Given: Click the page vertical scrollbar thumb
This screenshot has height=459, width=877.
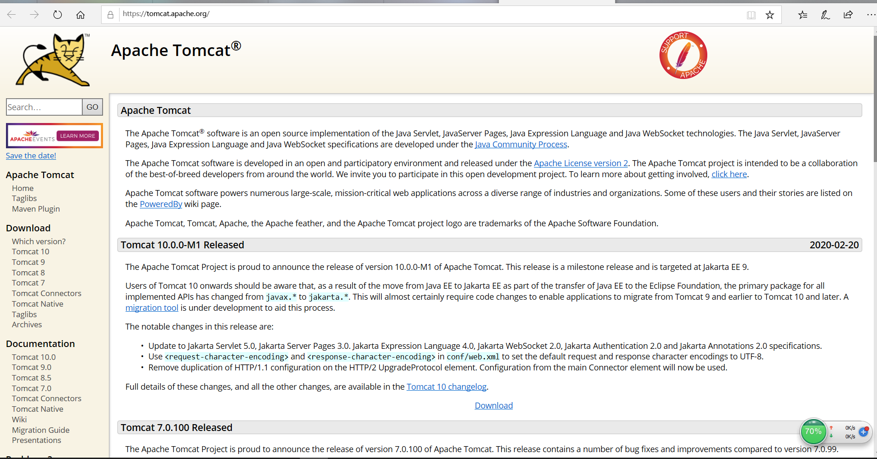Looking at the screenshot, I should pyautogui.click(x=875, y=99).
